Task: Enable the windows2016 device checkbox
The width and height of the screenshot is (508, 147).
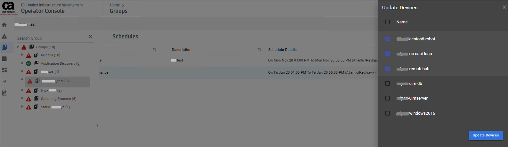Action: click(x=387, y=113)
